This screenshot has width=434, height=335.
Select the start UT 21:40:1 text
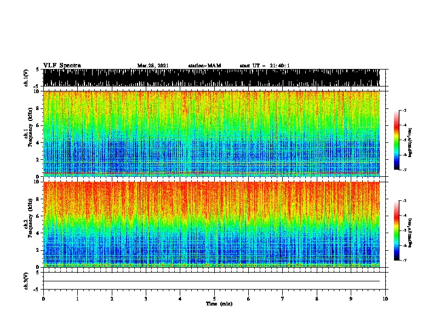[x=265, y=66]
